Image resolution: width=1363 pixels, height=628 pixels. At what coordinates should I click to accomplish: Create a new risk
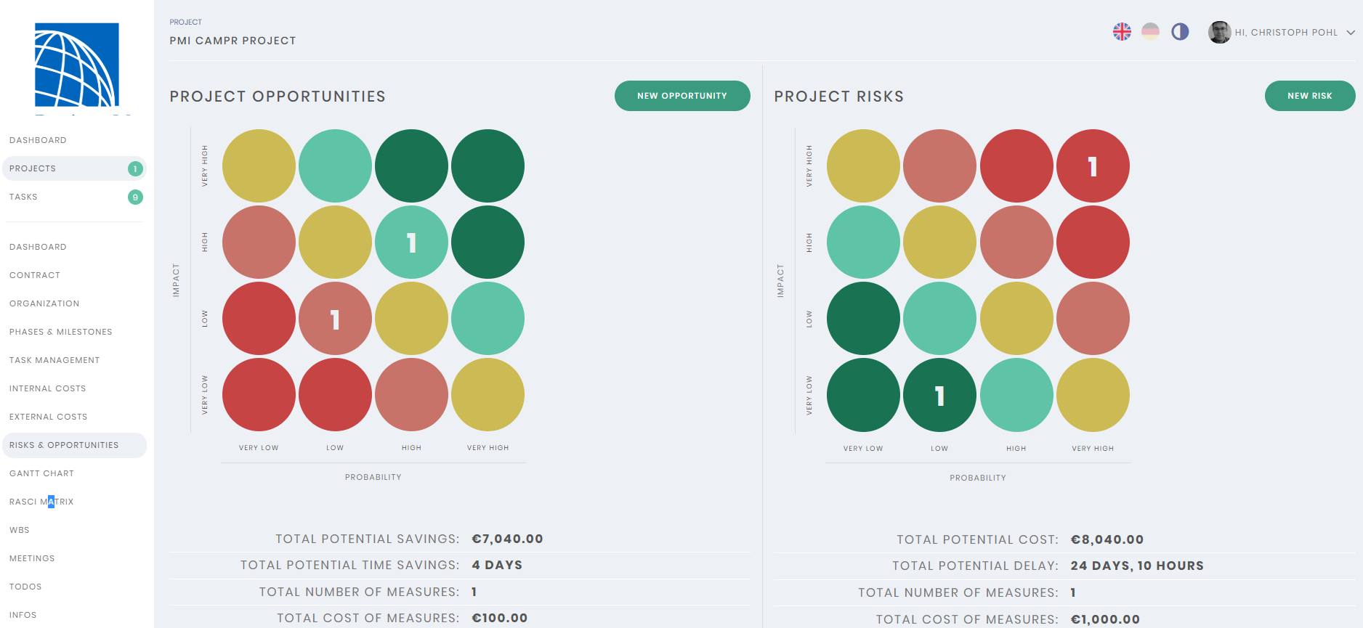click(x=1310, y=96)
